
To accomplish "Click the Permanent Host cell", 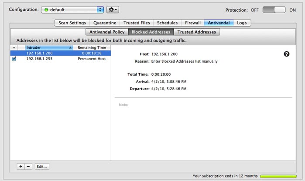I will (92, 59).
